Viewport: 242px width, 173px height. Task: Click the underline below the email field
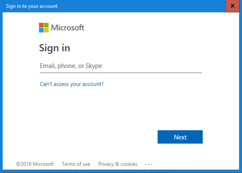point(121,72)
